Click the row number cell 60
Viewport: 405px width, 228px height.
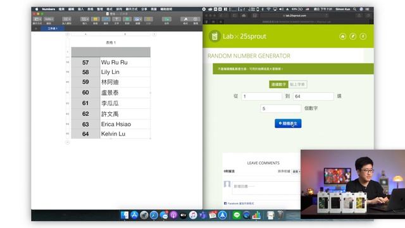point(86,92)
